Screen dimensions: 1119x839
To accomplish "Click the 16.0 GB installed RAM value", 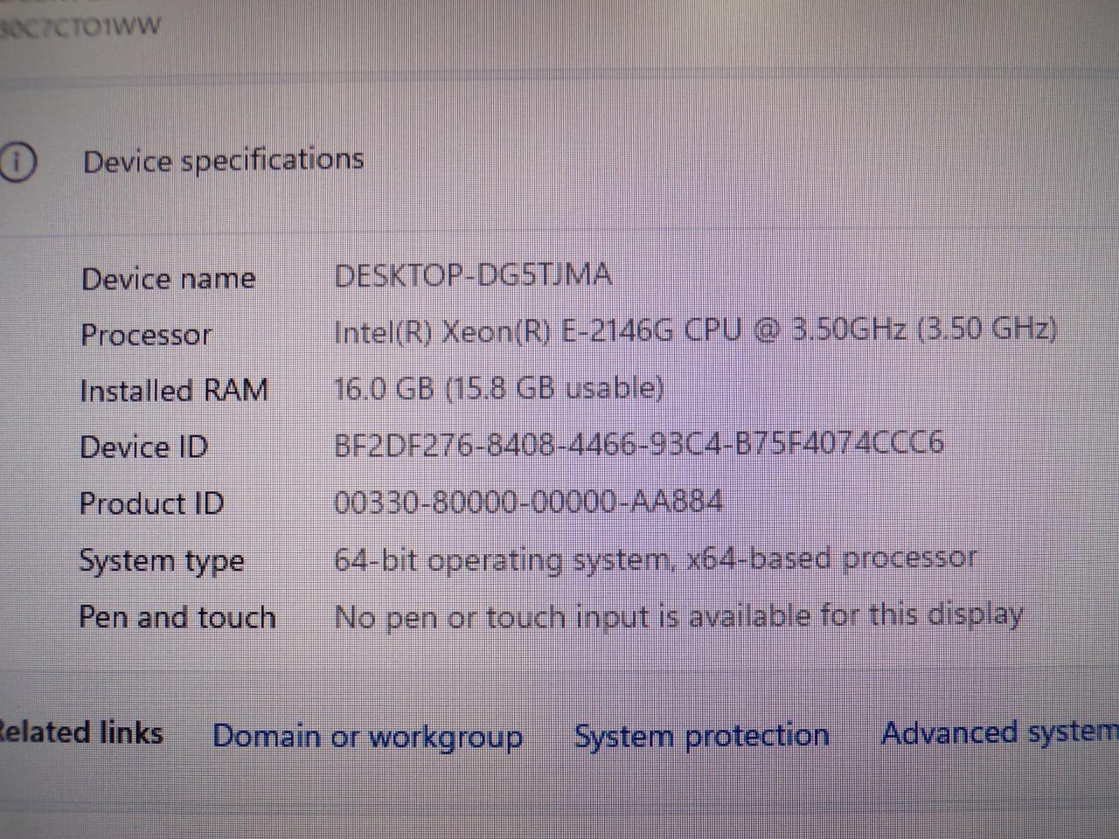I will coord(498,388).
